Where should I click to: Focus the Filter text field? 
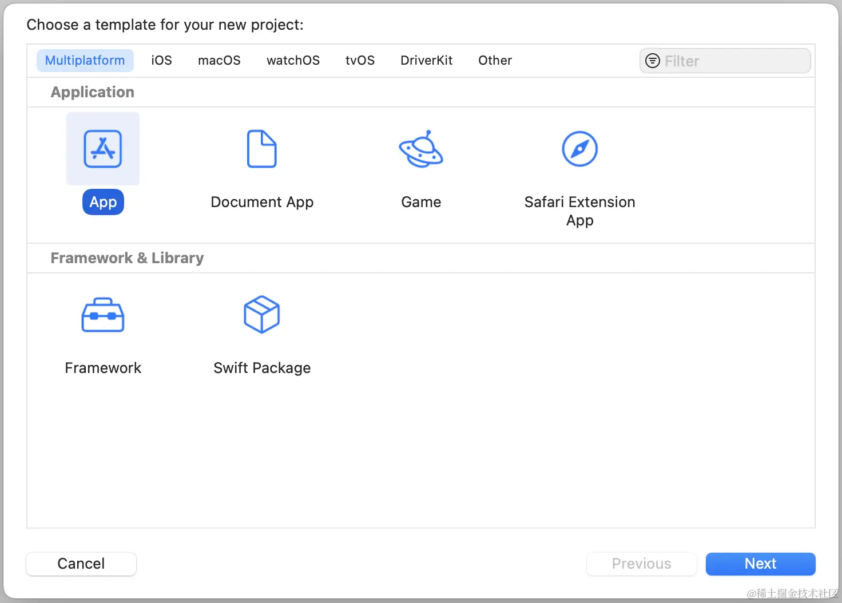pyautogui.click(x=725, y=61)
